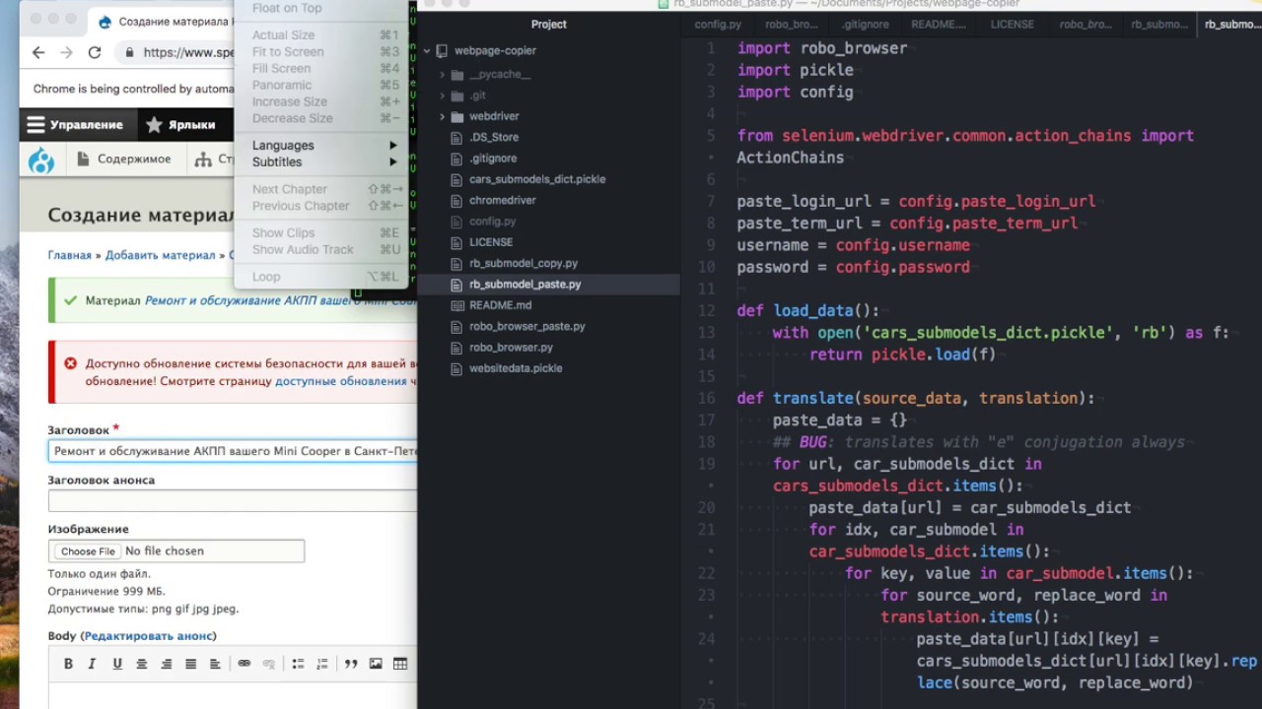Open README.md in the project tree
1262x709 pixels.
(501, 305)
